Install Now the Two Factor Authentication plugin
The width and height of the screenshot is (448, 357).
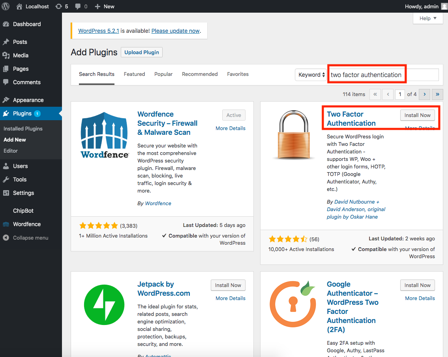pyautogui.click(x=418, y=115)
